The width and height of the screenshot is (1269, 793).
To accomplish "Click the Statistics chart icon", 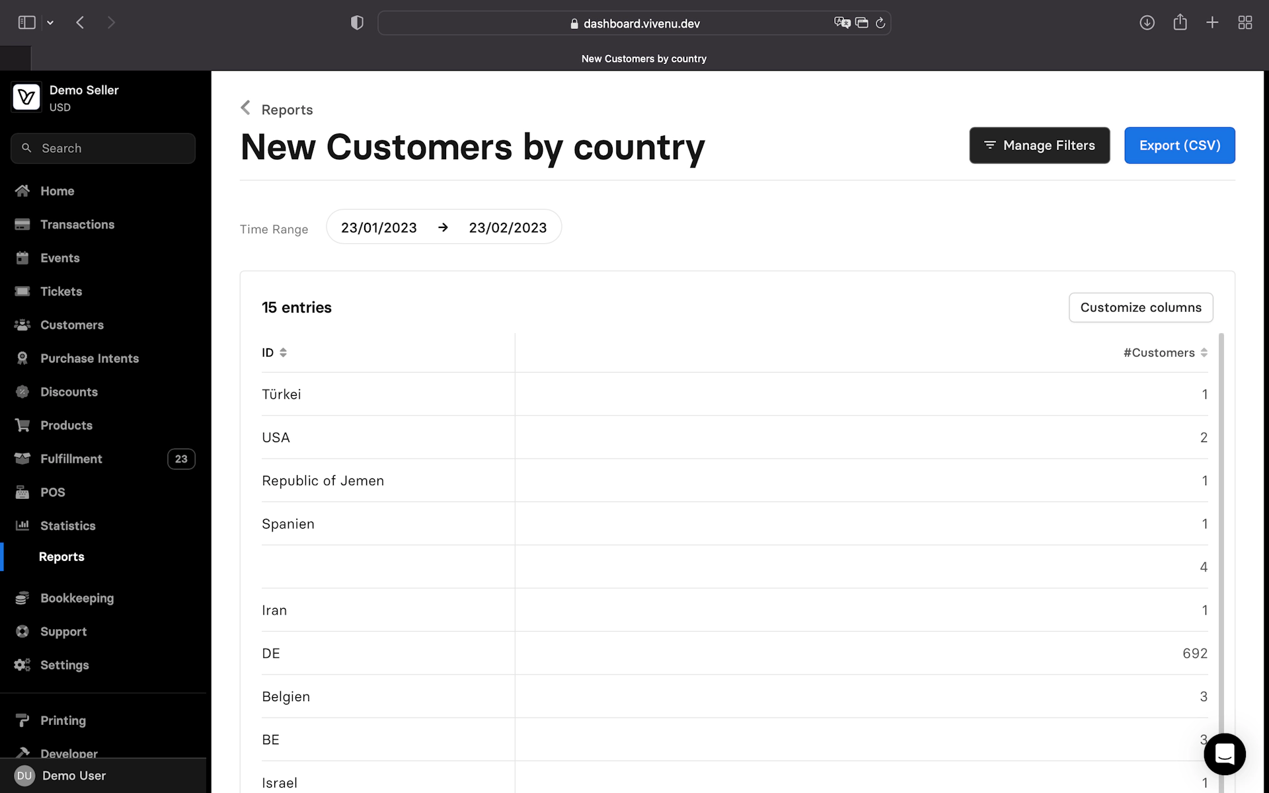I will click(22, 525).
